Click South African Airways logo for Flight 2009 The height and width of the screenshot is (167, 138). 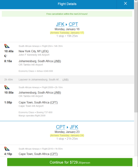[7, 87]
